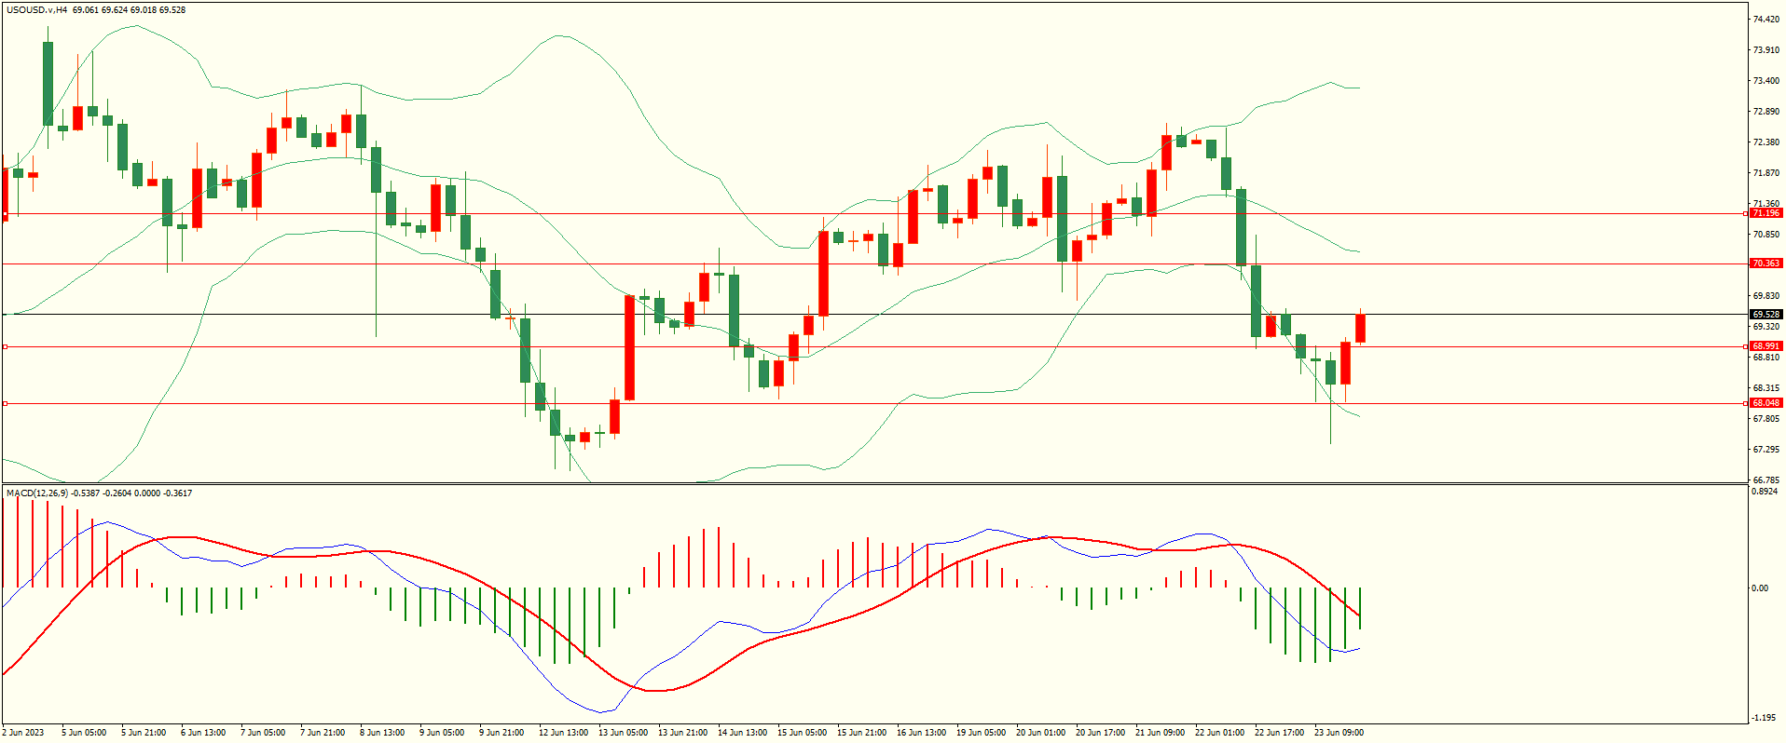The width and height of the screenshot is (1786, 743).
Task: Click the black 69.528 current price label
Action: click(x=1765, y=315)
